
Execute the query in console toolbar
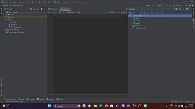pos(49,13)
